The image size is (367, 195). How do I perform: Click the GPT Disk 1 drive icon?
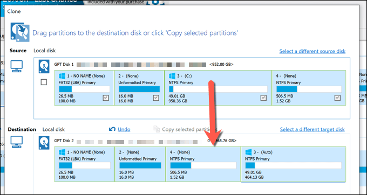point(44,67)
